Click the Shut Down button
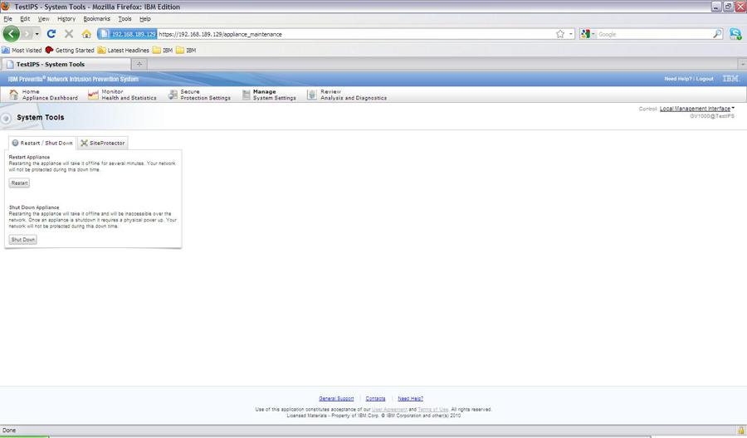The image size is (747, 438). tap(23, 240)
